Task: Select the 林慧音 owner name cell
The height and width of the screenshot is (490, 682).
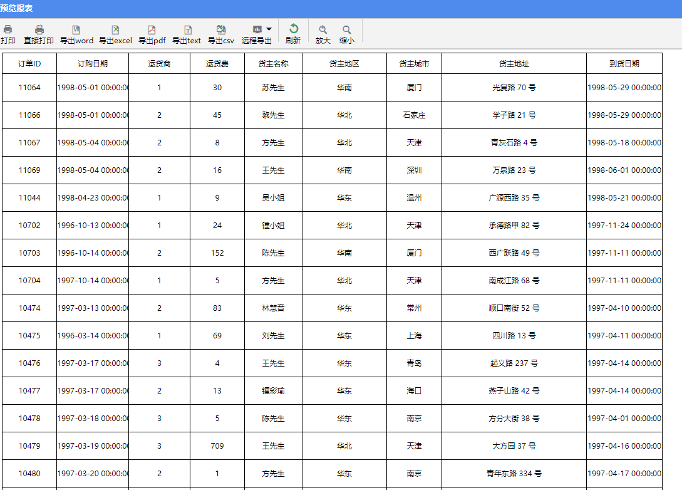Action: click(x=273, y=308)
